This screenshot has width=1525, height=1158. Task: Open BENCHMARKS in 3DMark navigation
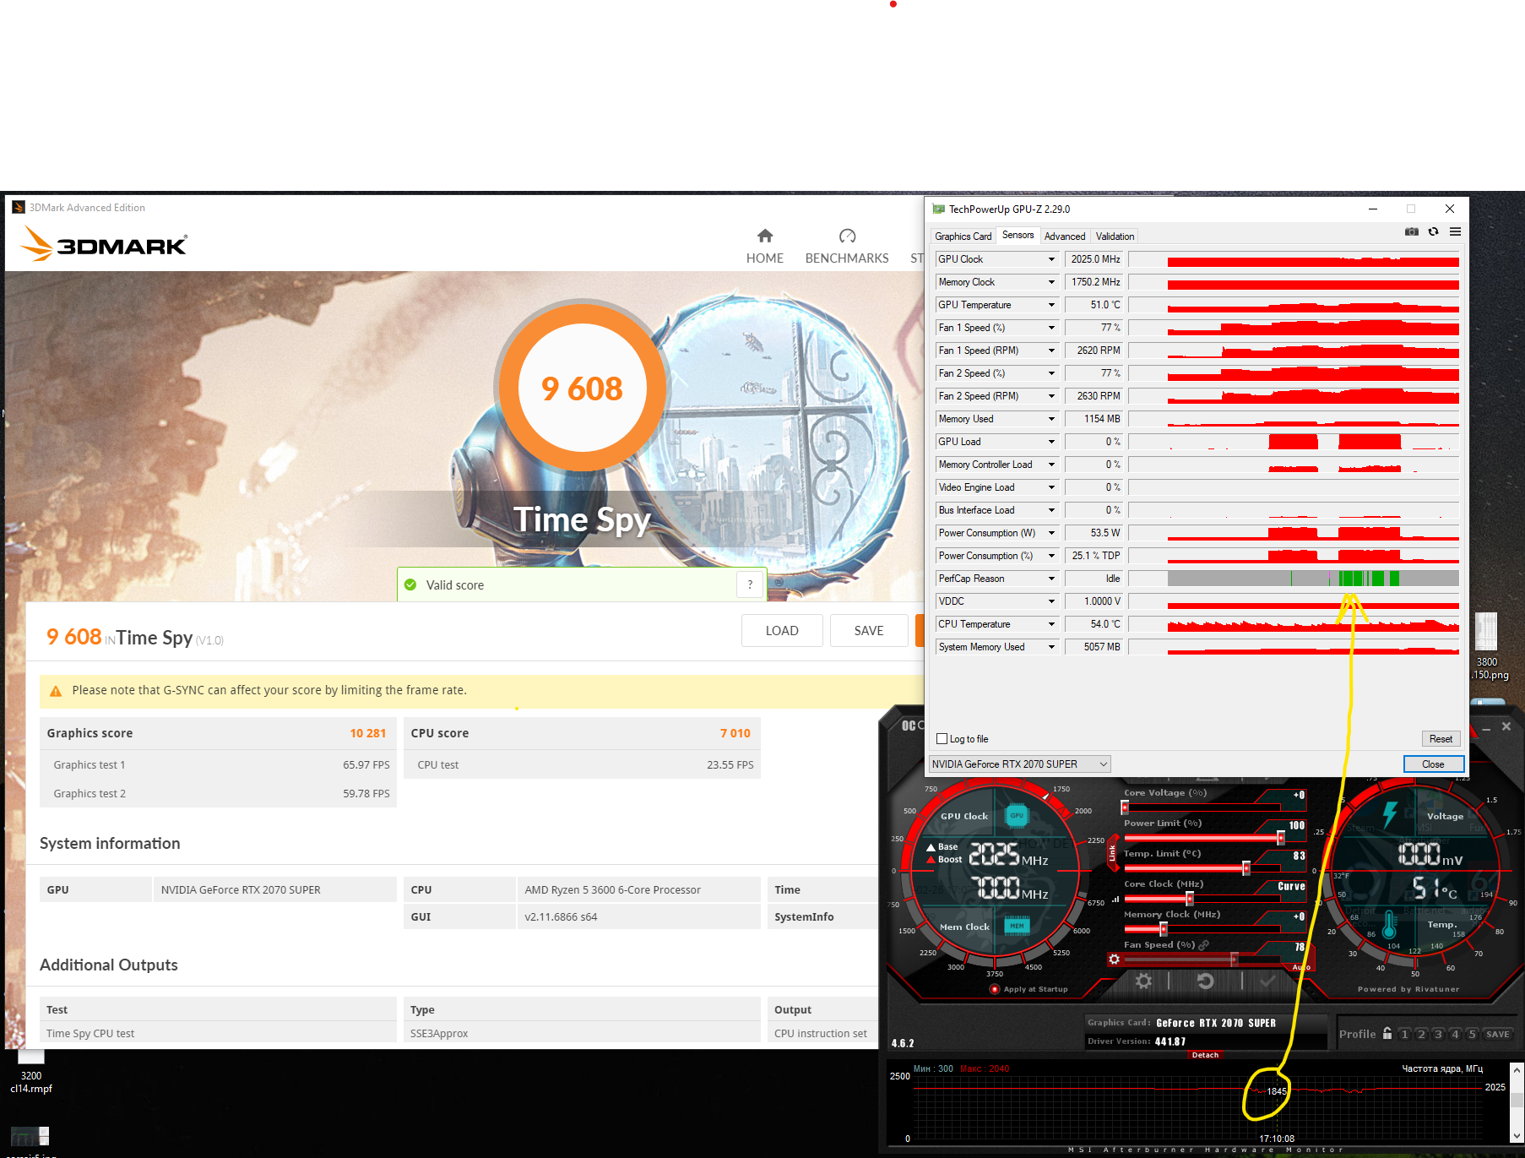pos(847,258)
